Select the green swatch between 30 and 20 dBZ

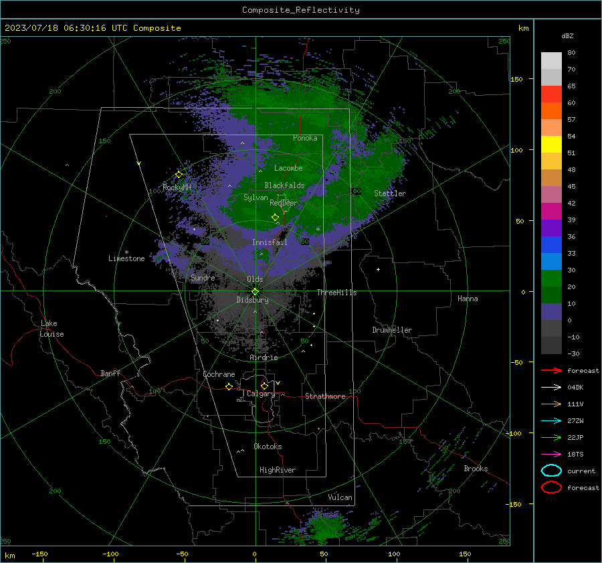tap(551, 278)
